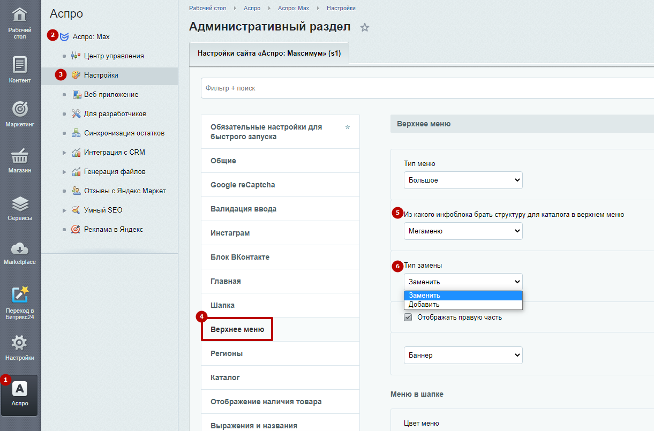Click Настройки breadcrumb link

(x=341, y=8)
